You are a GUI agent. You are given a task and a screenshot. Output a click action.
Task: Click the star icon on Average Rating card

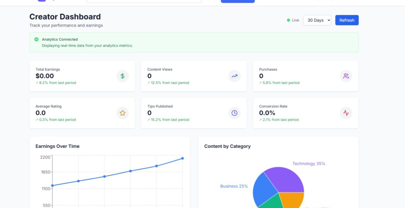tap(122, 113)
